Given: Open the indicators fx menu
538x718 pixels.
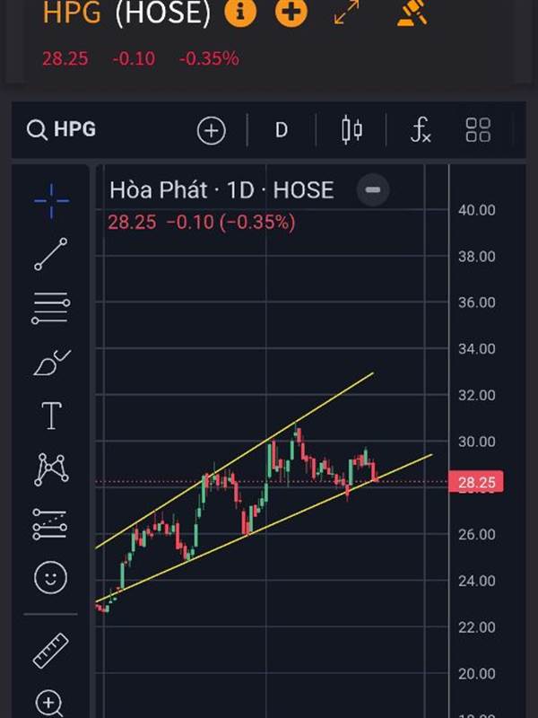Looking at the screenshot, I should click(421, 130).
